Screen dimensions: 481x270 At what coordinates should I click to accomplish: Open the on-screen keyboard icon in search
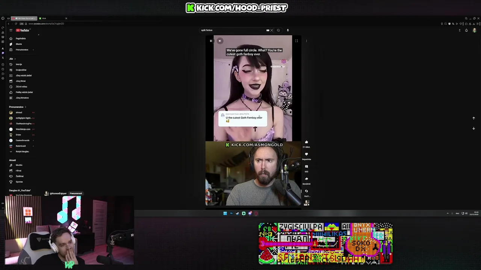(x=268, y=30)
